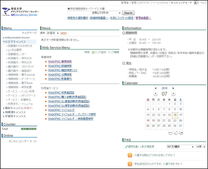This screenshot has height=169, width=208.
Task: Open the カテゴリ選択 FAQ dropdown
Action: point(180,147)
